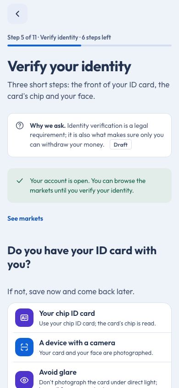Select the "Your chip ID card" title

pos(67,313)
